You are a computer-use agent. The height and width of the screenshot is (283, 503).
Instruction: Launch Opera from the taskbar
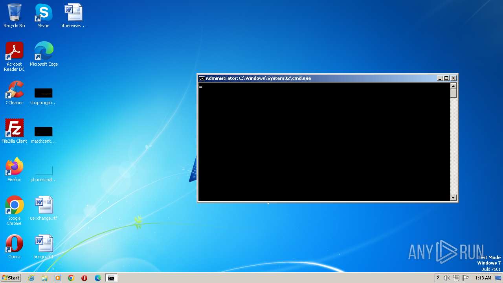[x=84, y=278]
